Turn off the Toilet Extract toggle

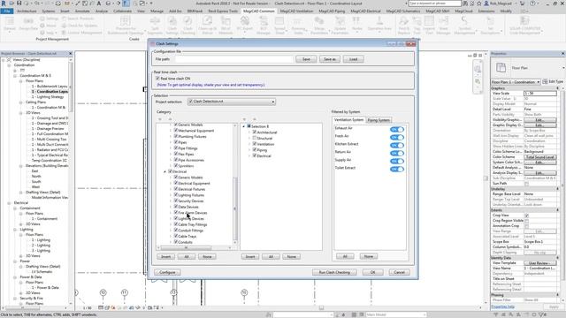(397, 169)
